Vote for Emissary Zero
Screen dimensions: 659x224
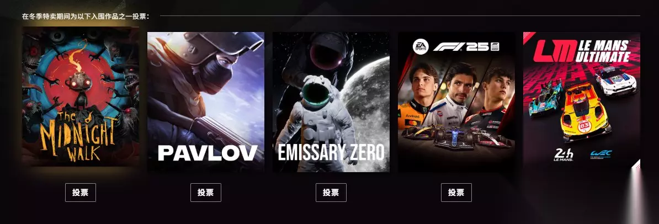click(331, 193)
